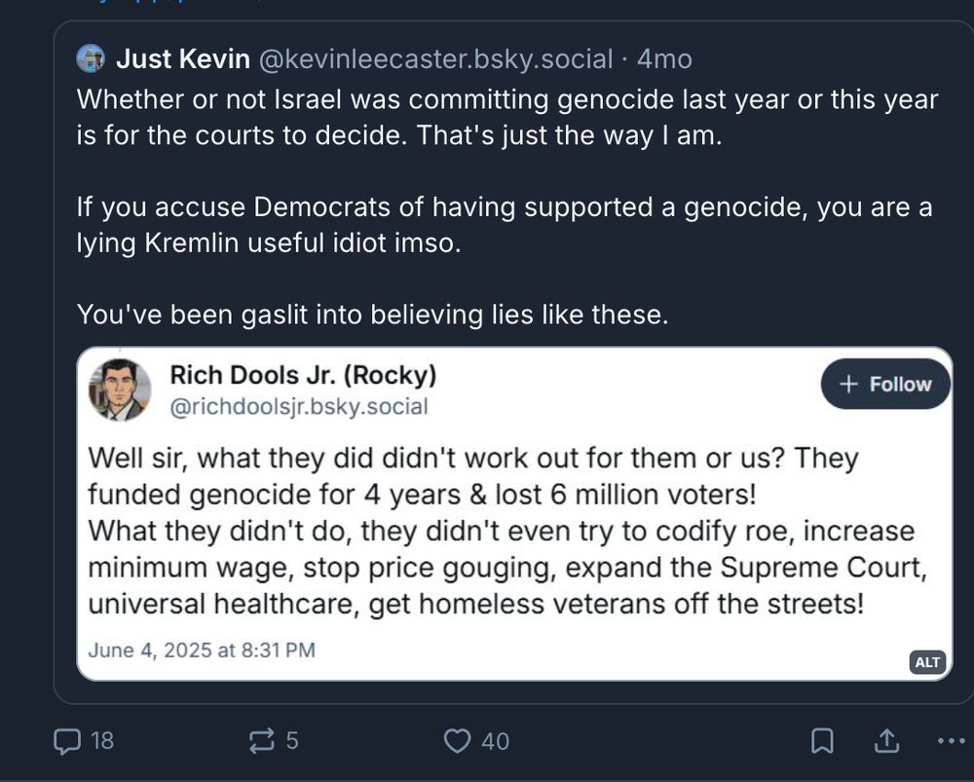Click the 4mo post timestamp

[664, 59]
